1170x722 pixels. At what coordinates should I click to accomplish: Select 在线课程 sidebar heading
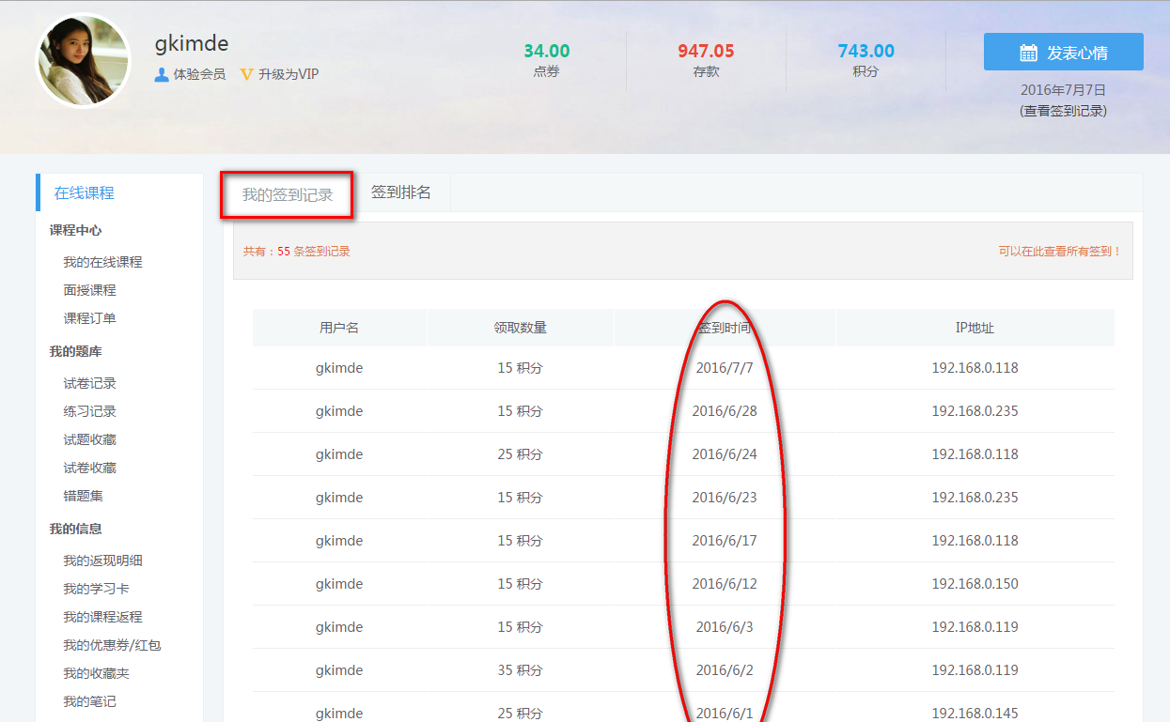pos(84,192)
